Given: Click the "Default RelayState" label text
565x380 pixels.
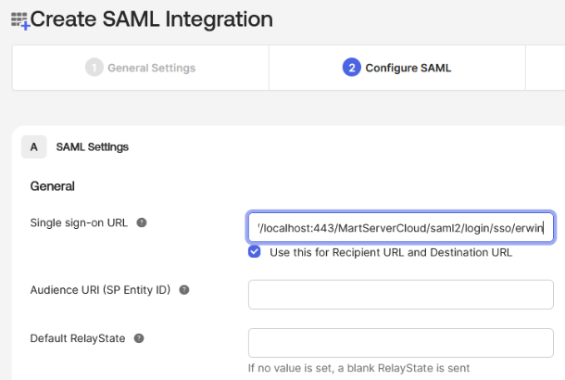Looking at the screenshot, I should (78, 338).
